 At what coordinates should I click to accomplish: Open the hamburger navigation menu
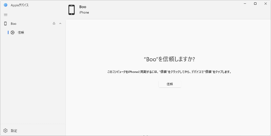click(x=5, y=15)
